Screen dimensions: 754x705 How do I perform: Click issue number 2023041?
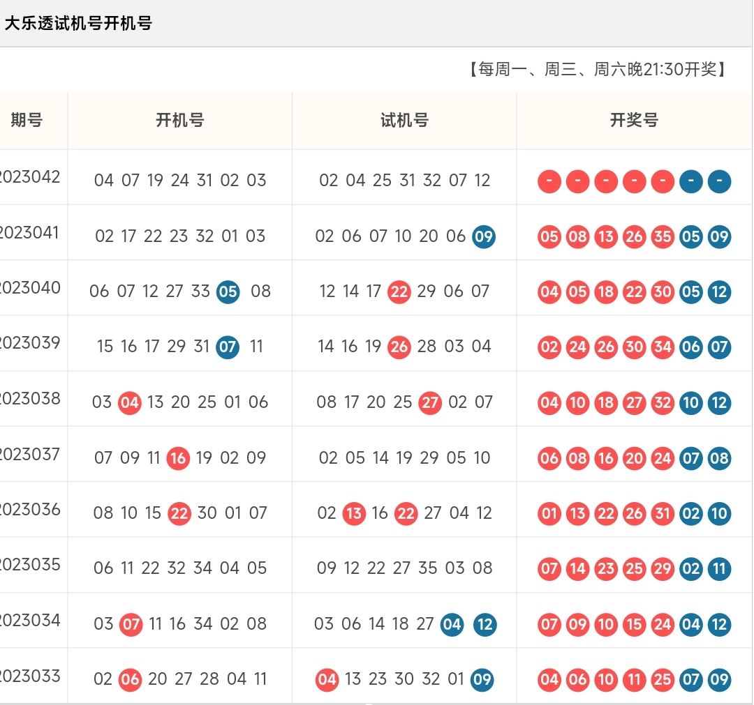[30, 233]
